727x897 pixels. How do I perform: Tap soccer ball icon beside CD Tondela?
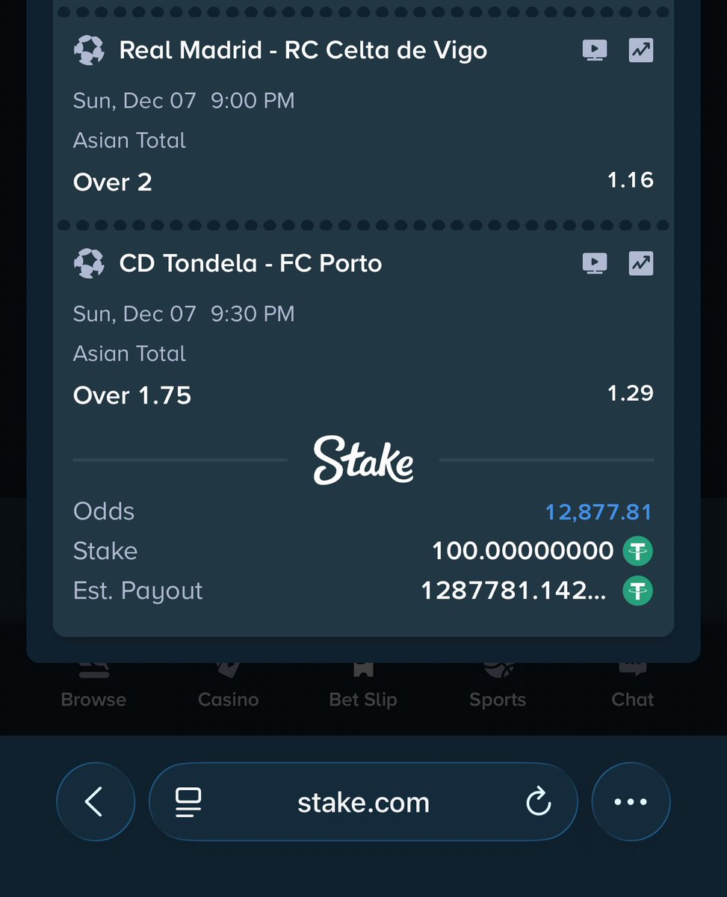[89, 263]
